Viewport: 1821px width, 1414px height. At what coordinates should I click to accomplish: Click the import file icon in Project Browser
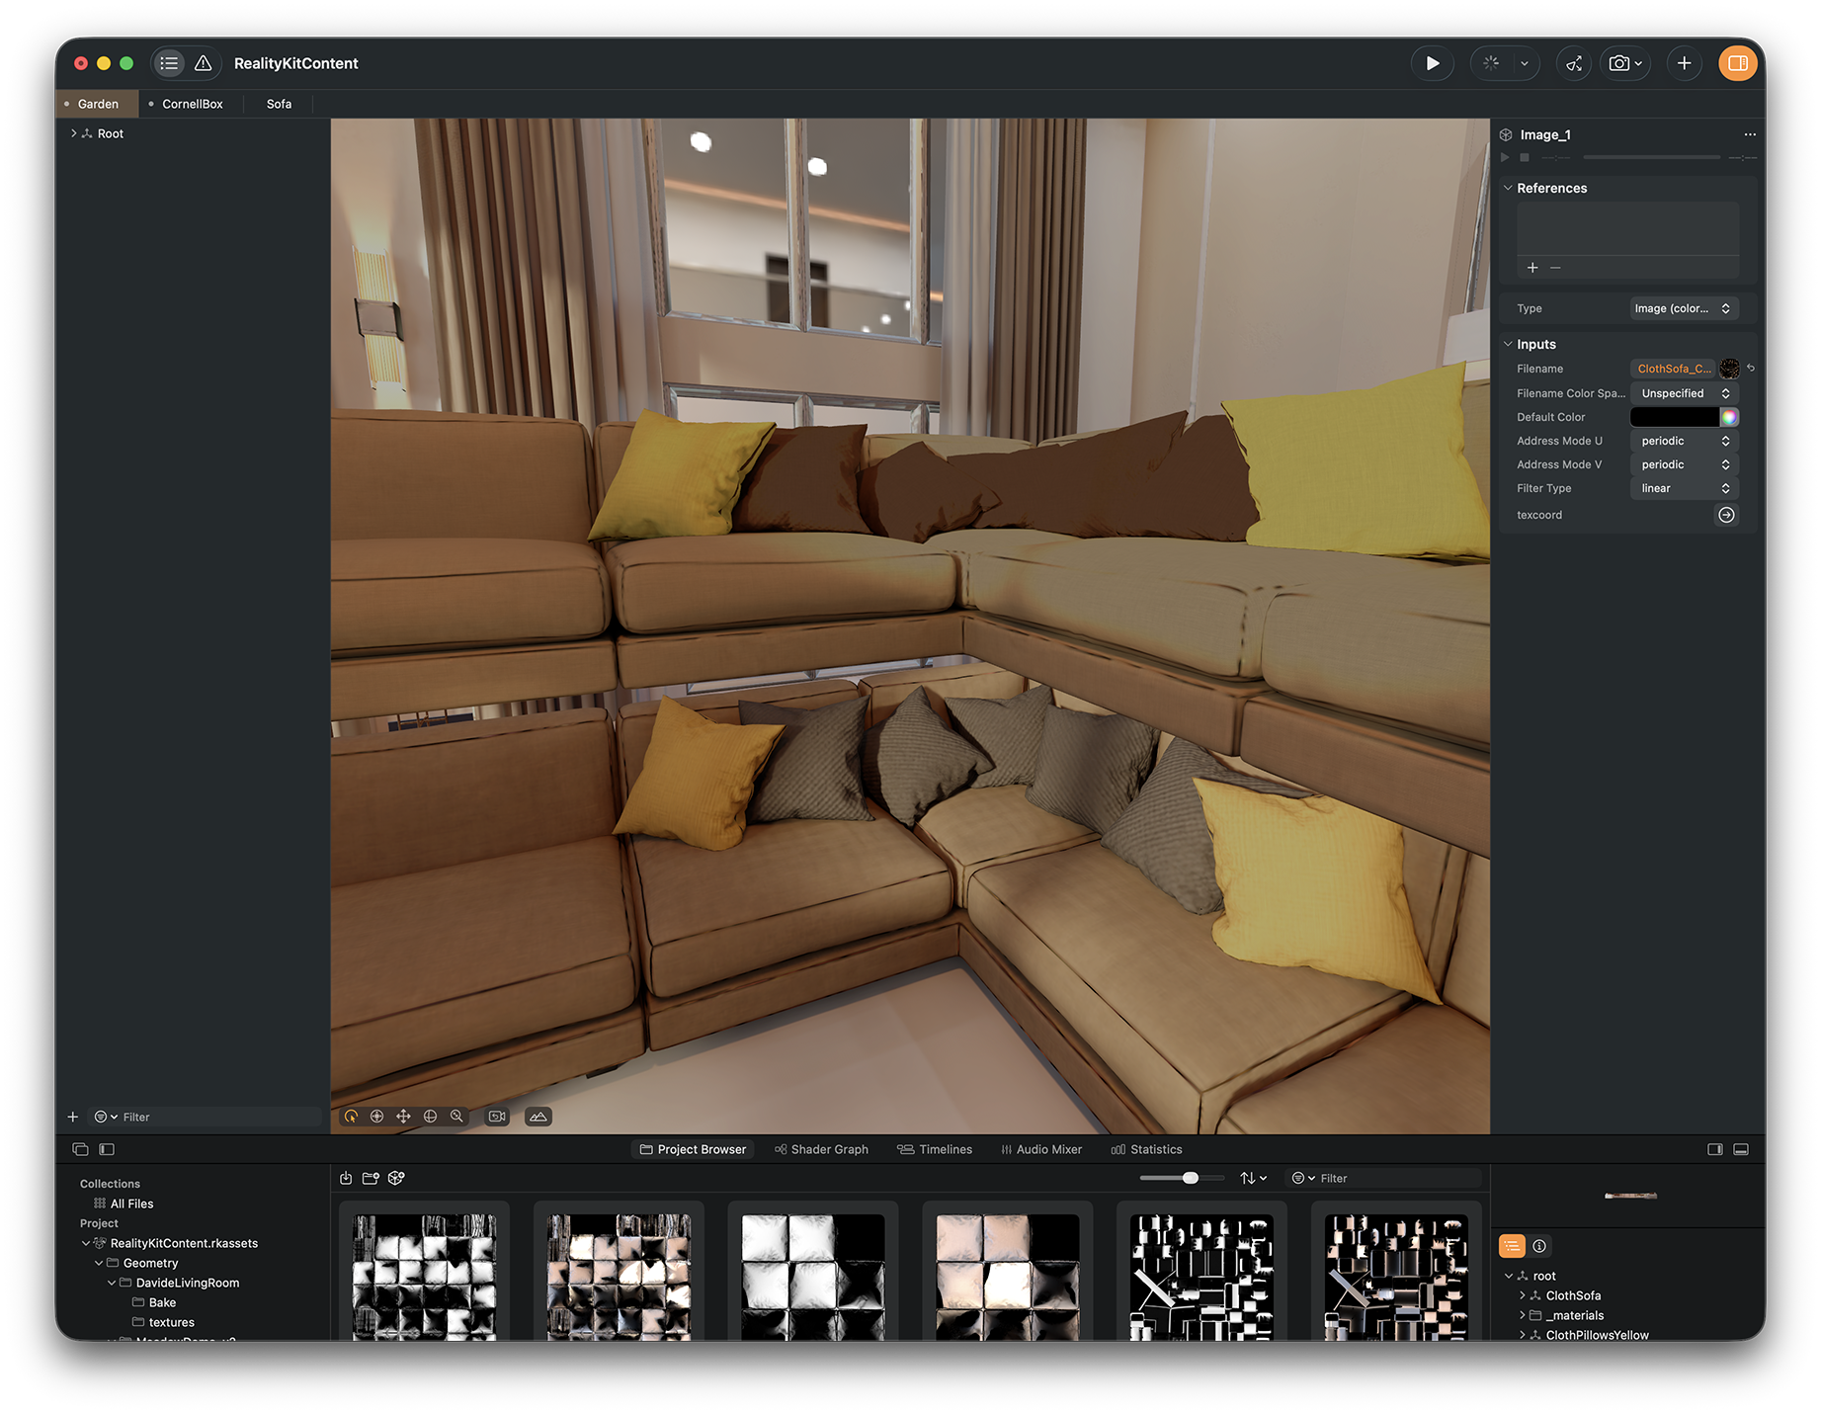pos(346,1178)
